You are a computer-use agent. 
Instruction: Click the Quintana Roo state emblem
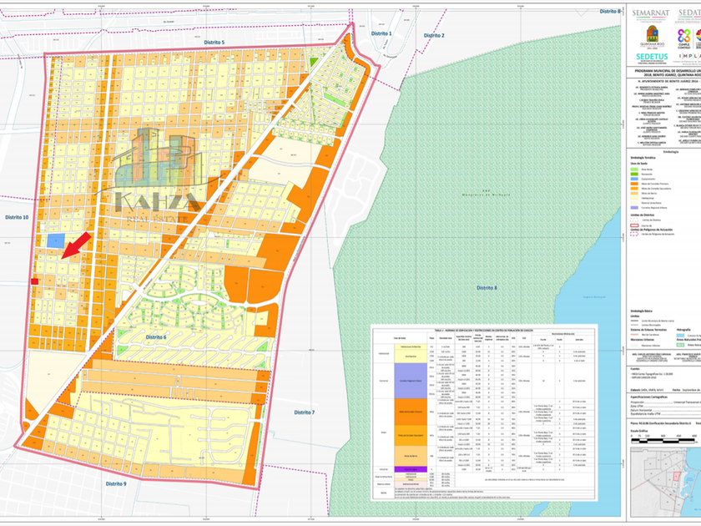653,36
